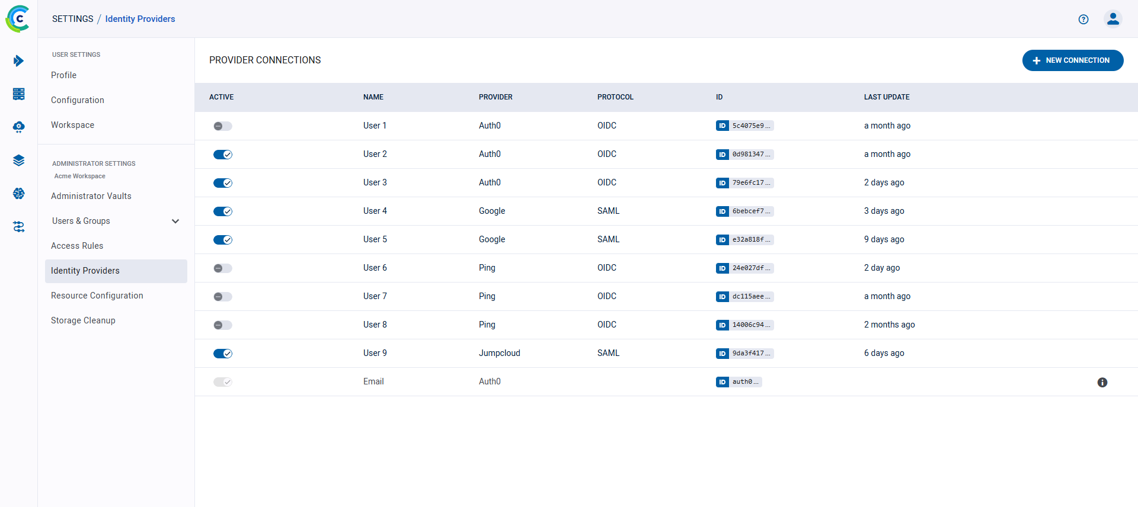Go to Resource Configuration settings

click(x=97, y=296)
